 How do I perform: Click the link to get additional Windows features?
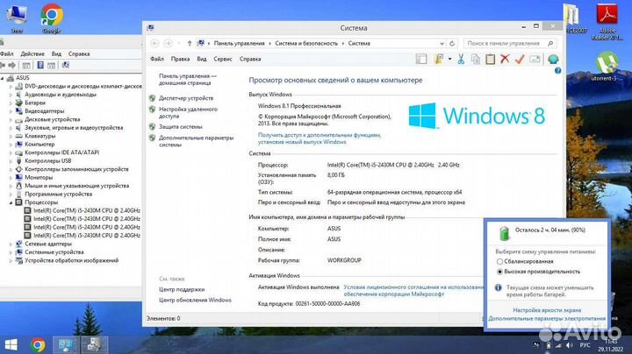click(x=320, y=138)
